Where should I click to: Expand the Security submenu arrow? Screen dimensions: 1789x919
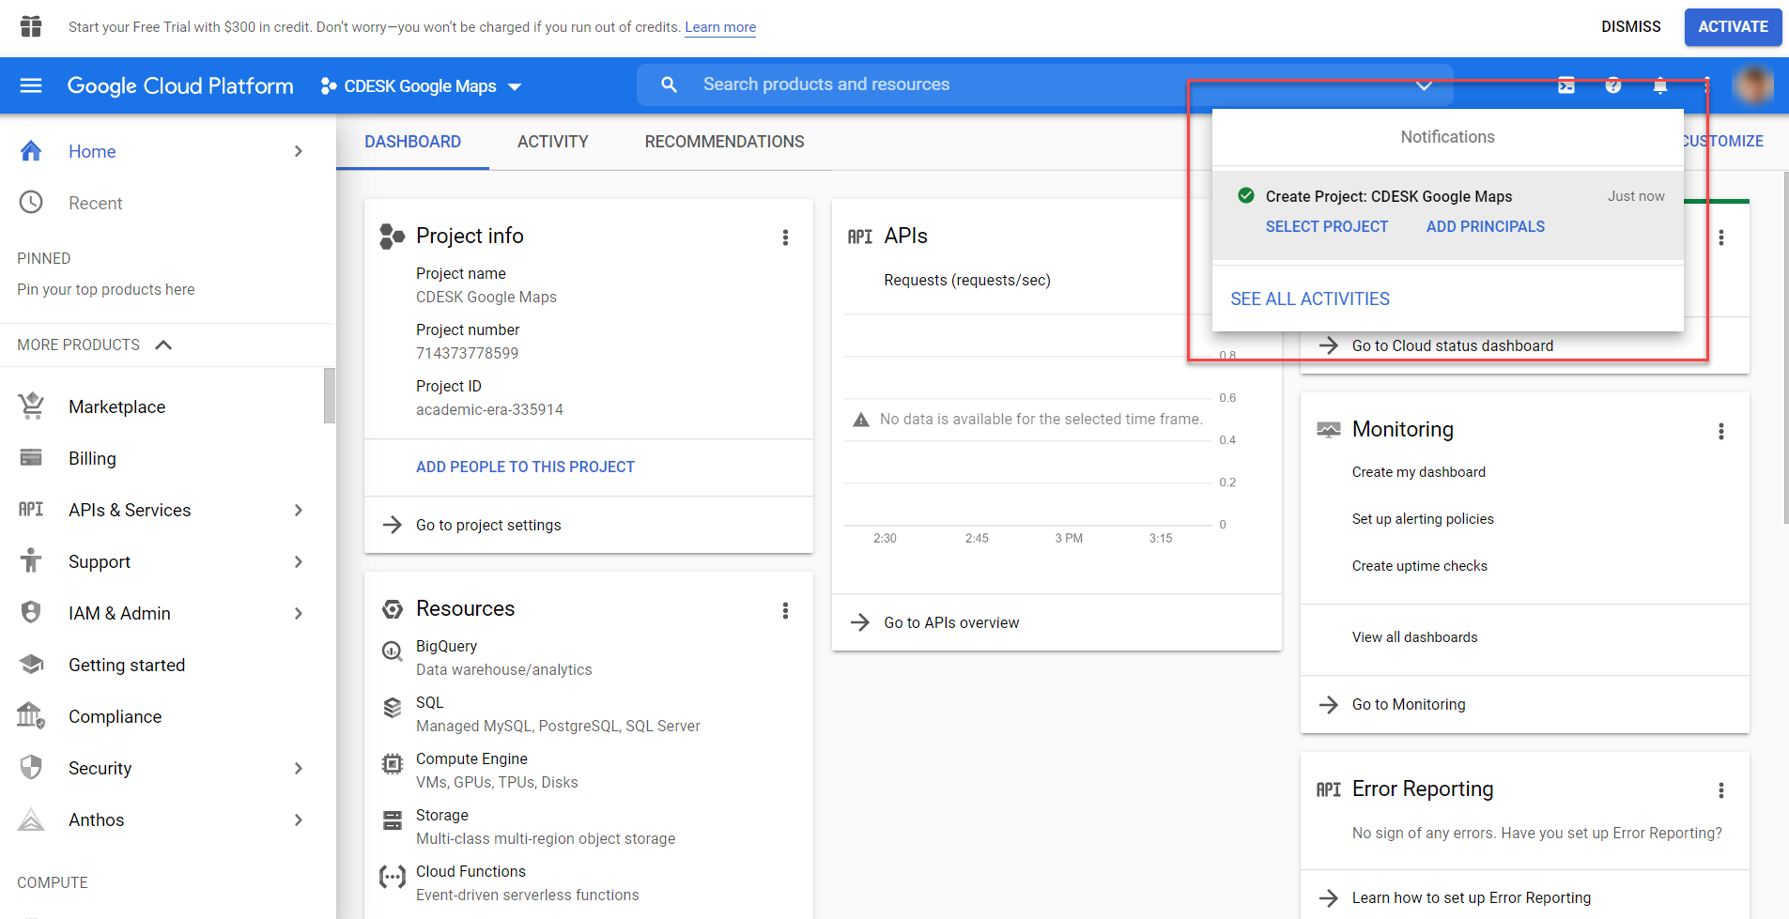(x=299, y=768)
